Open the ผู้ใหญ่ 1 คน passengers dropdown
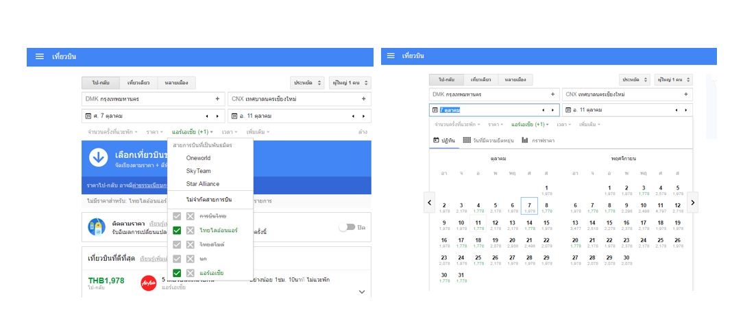Image resolution: width=756 pixels, height=325 pixels. 350,83
